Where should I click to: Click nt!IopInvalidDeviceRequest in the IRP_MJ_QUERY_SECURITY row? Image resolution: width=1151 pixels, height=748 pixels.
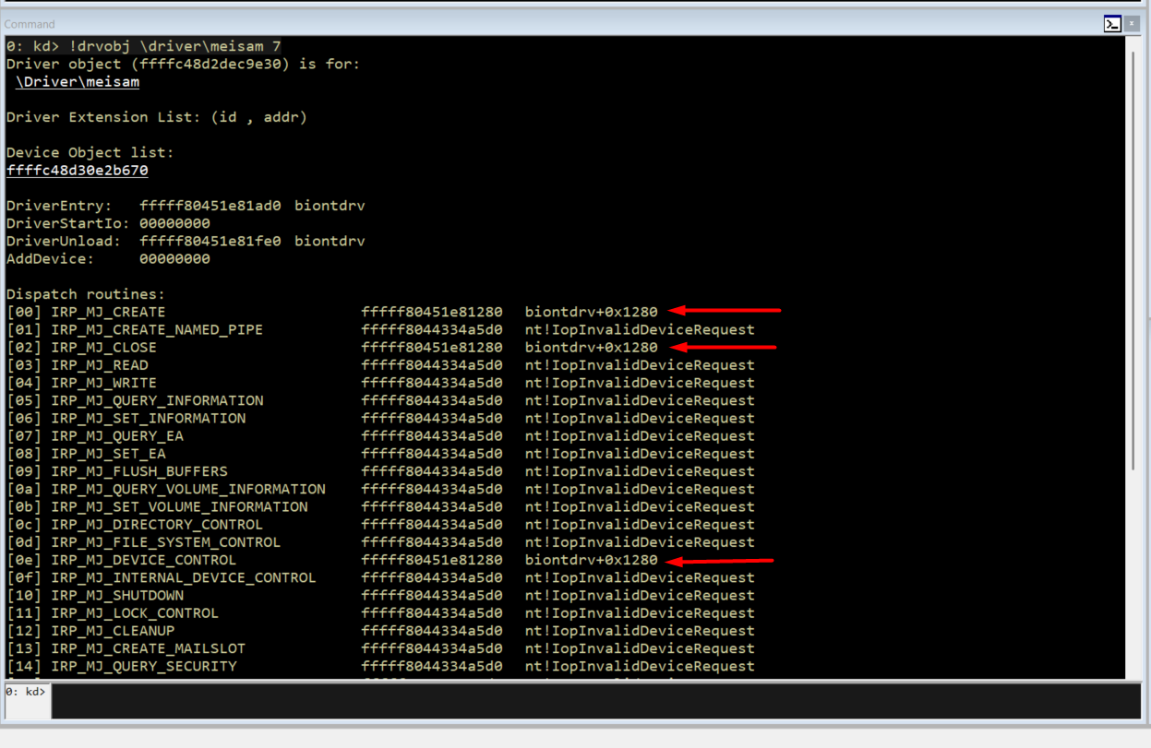tap(640, 666)
